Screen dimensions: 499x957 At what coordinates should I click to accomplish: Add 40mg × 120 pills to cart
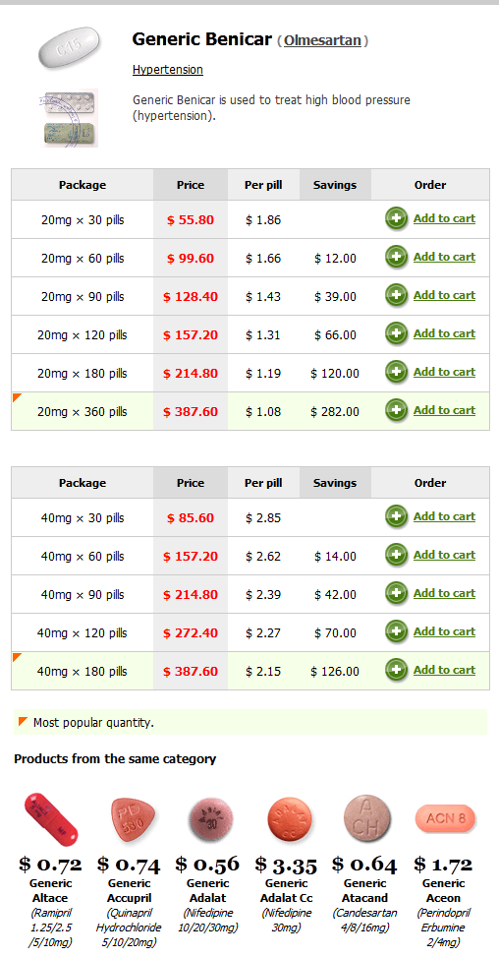(444, 631)
